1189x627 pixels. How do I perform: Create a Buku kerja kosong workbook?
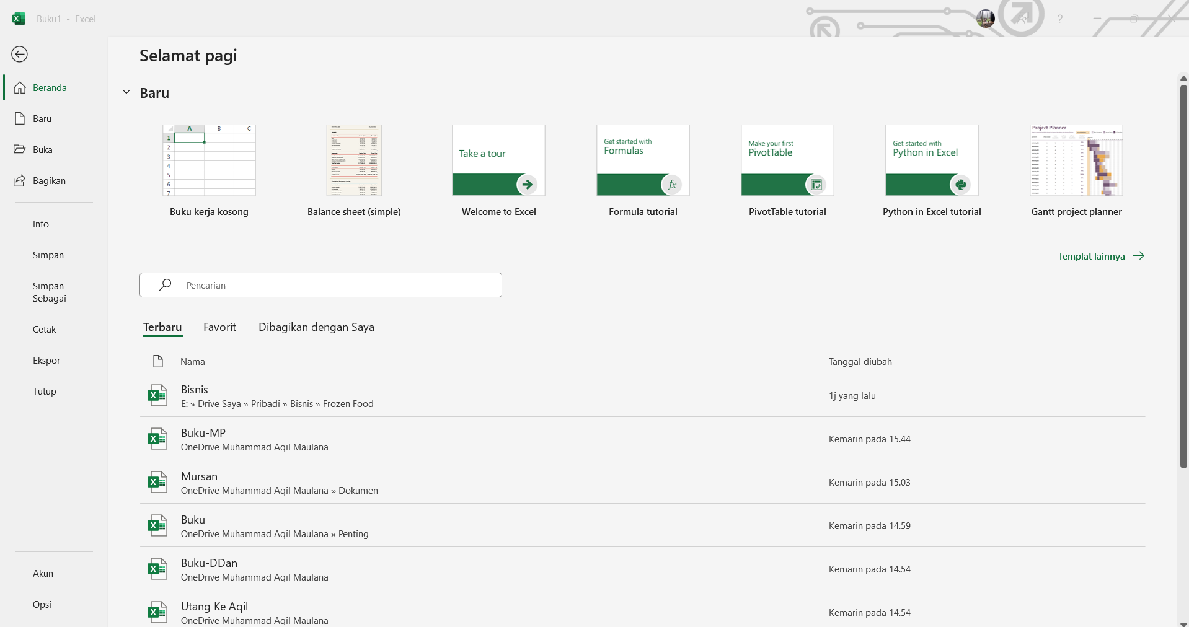[209, 171]
